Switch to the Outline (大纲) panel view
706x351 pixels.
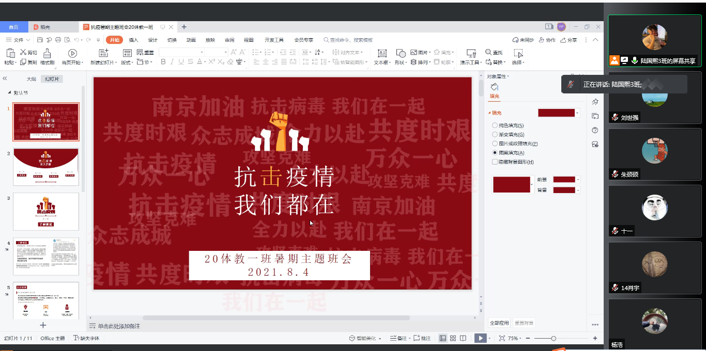tap(32, 79)
